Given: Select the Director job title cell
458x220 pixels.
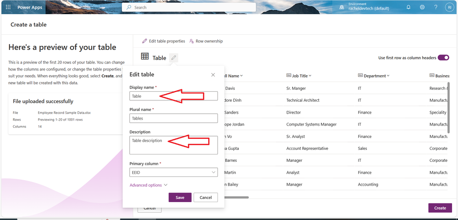Looking at the screenshot, I should click(x=293, y=112).
